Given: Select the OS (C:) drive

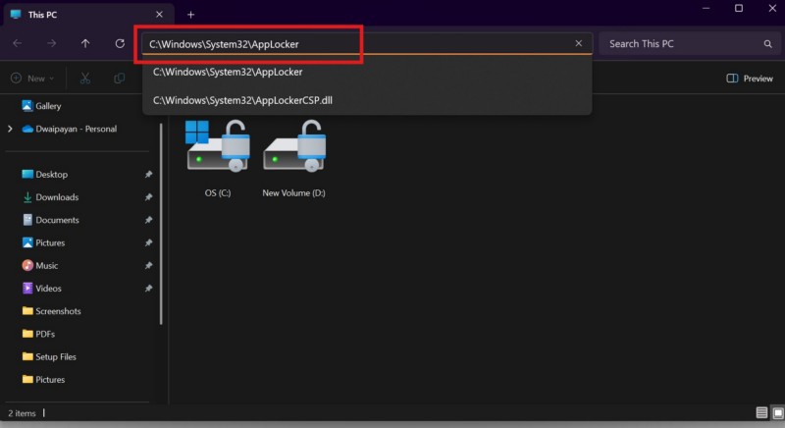Looking at the screenshot, I should (x=218, y=158).
